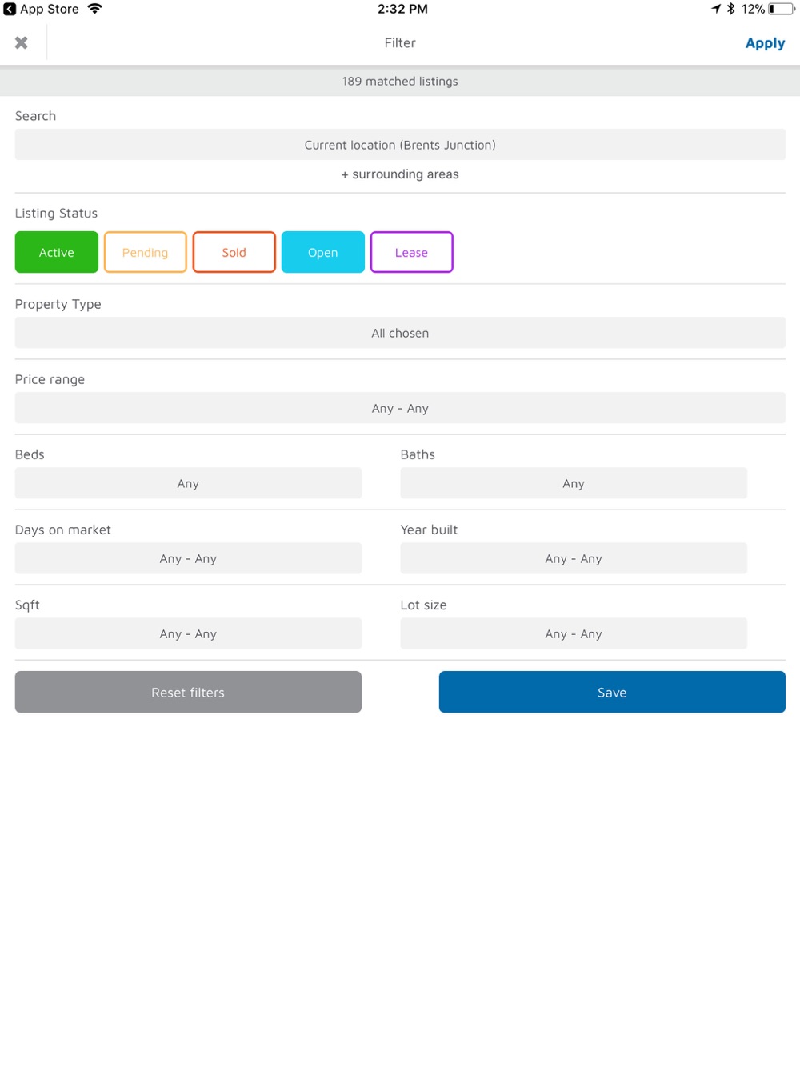Open the Property Type selector
The width and height of the screenshot is (800, 1067).
coord(400,333)
